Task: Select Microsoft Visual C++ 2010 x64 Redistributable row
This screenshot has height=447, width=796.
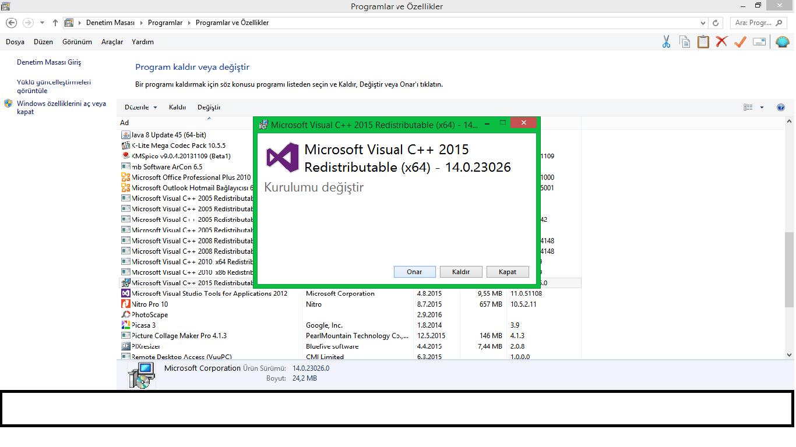Action: 187,262
